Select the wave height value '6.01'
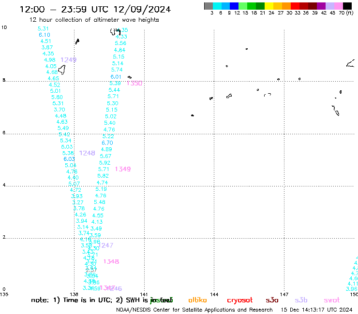The image size is (358, 314). click(x=116, y=77)
